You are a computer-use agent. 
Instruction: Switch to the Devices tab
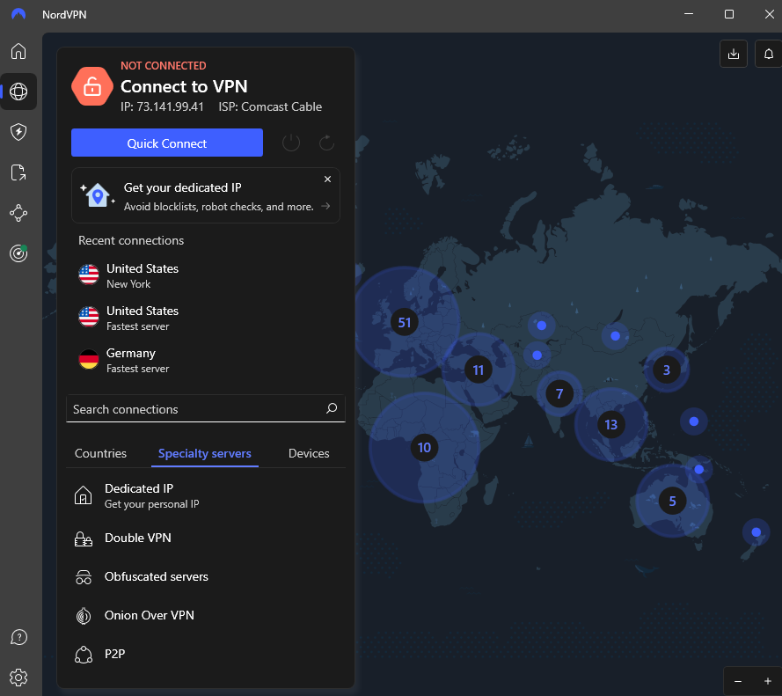click(309, 453)
